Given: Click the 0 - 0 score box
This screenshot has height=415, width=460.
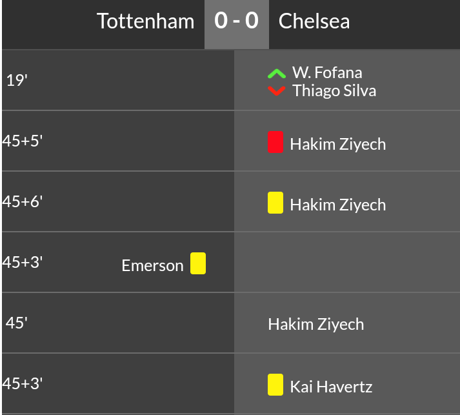Looking at the screenshot, I should point(237,21).
